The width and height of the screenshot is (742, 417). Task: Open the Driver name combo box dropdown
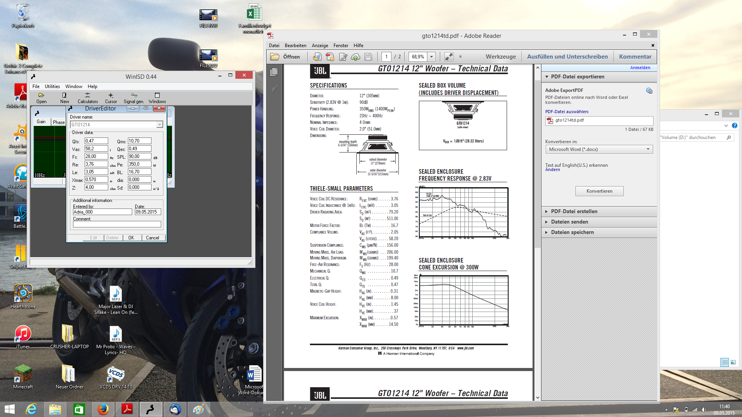point(159,125)
